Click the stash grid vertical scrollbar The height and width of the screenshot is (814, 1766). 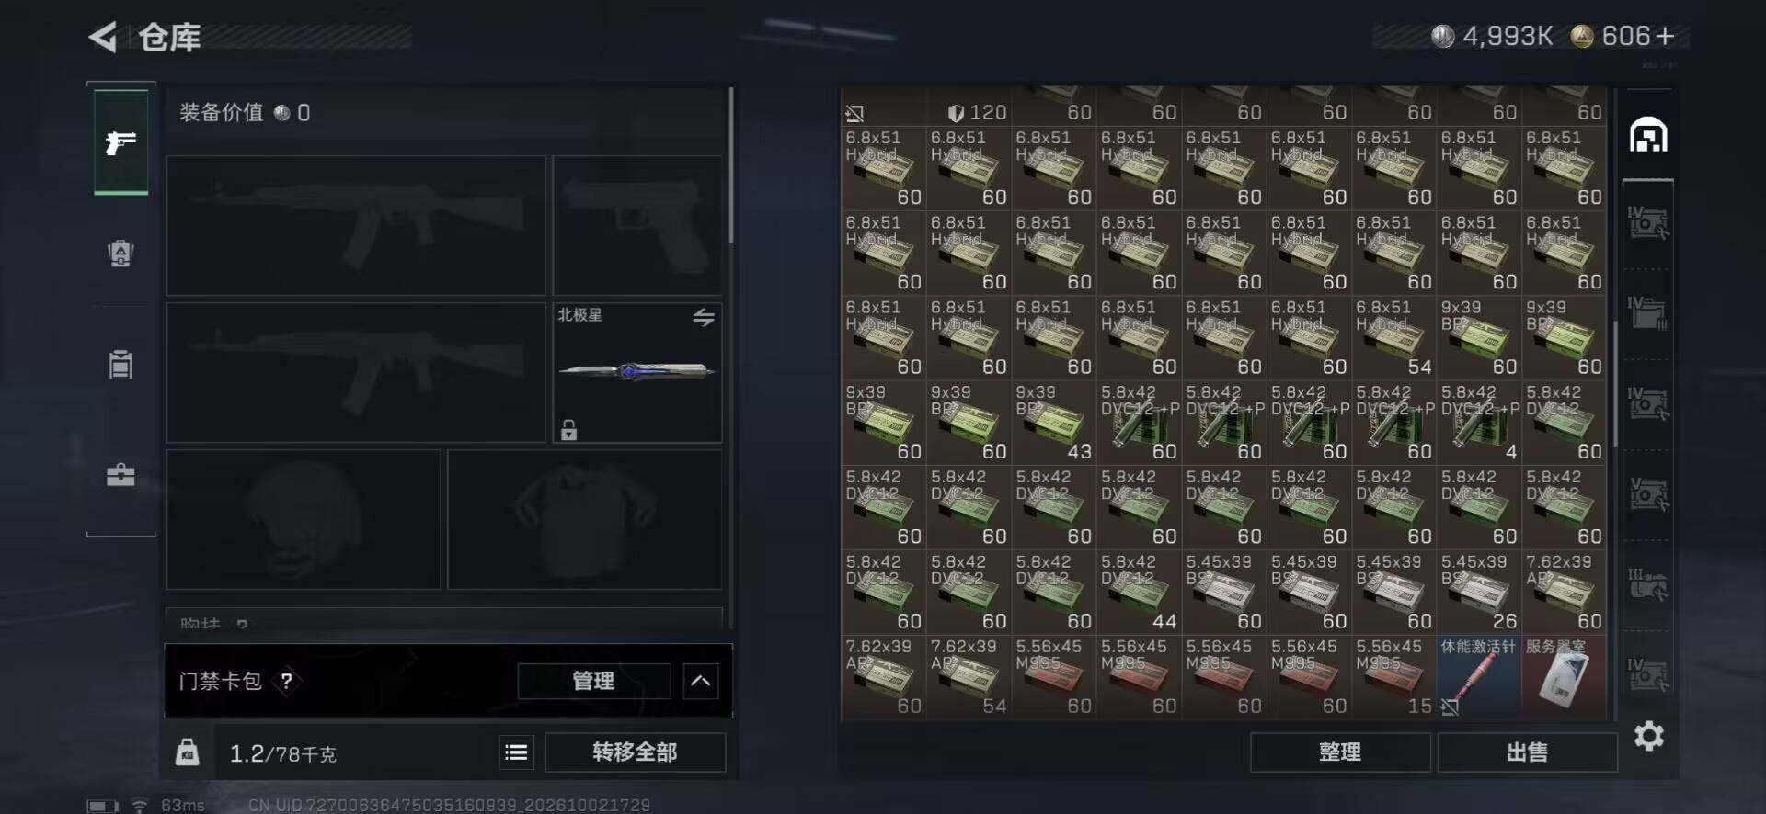point(1615,383)
